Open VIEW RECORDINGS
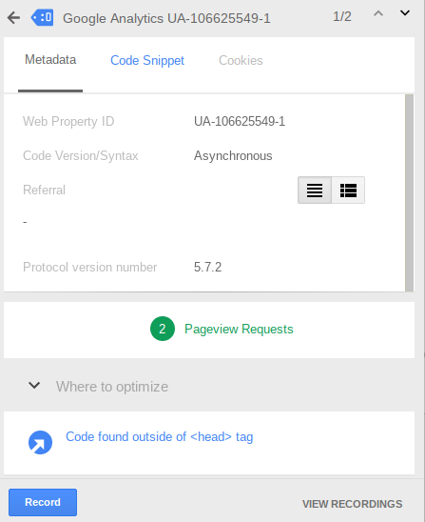 [x=352, y=504]
